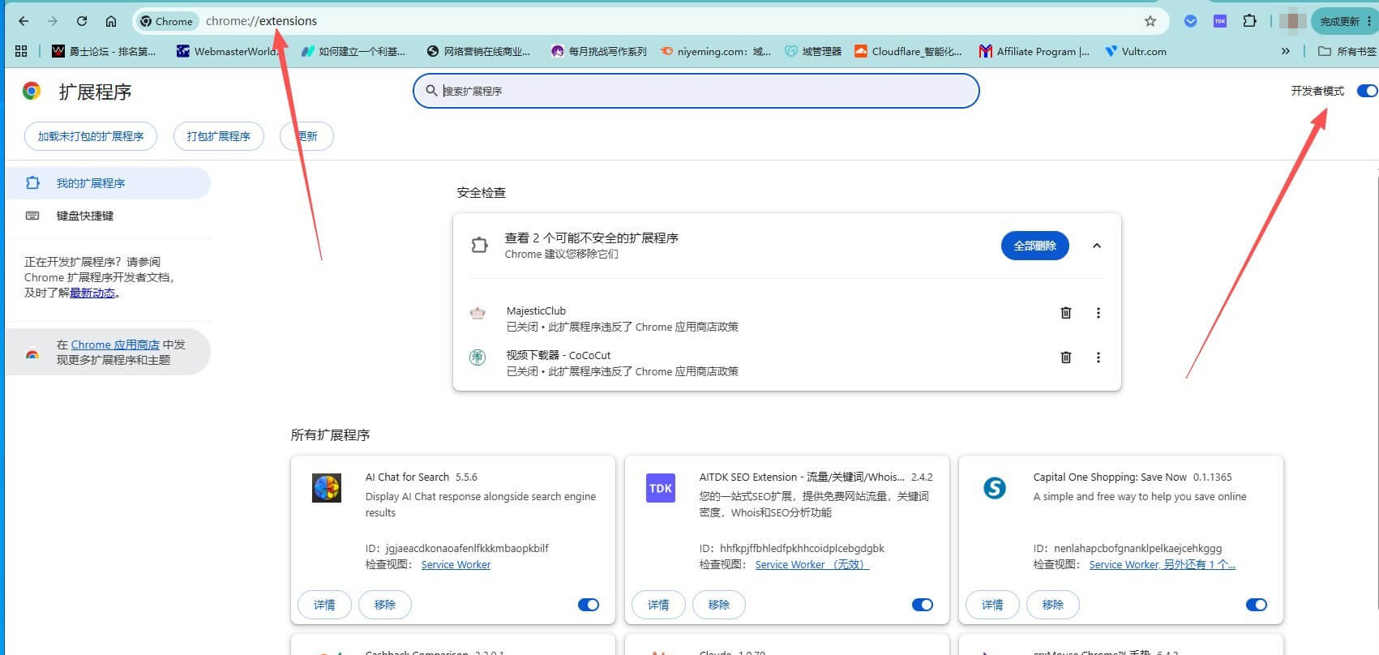Open the Cloudflare bookmark
The image size is (1379, 655).
(x=908, y=51)
